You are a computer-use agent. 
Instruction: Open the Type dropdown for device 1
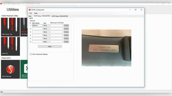point(46,26)
